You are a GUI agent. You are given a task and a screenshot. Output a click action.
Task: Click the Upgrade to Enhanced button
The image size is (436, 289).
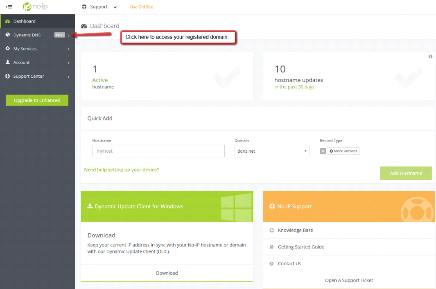click(37, 100)
